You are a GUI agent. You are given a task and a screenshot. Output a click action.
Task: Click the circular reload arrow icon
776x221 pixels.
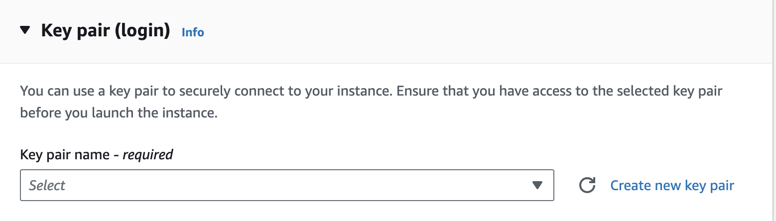[587, 186]
